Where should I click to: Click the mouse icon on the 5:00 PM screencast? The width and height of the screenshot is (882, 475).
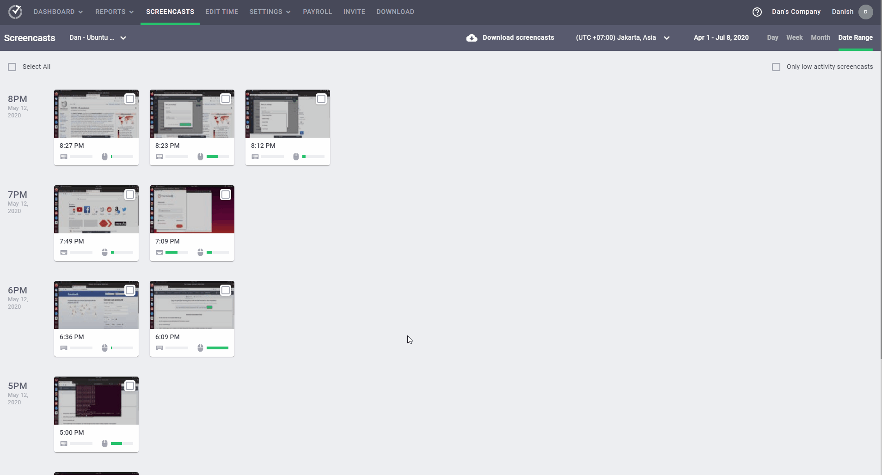105,443
